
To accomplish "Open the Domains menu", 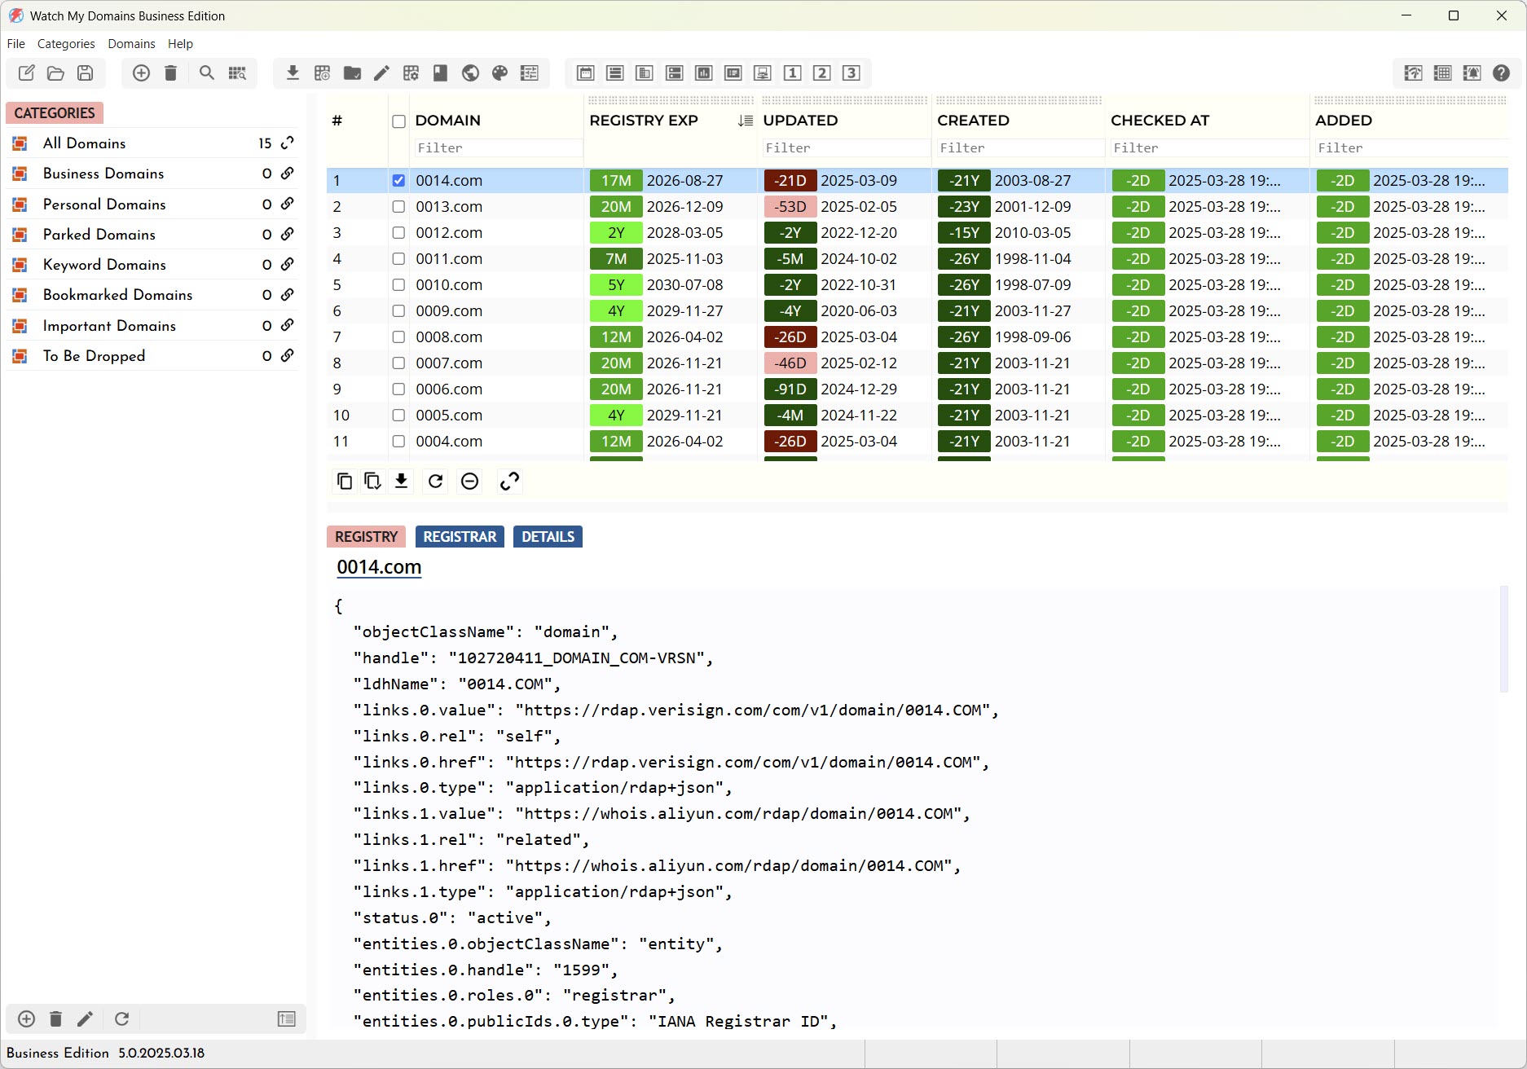I will pyautogui.click(x=131, y=44).
